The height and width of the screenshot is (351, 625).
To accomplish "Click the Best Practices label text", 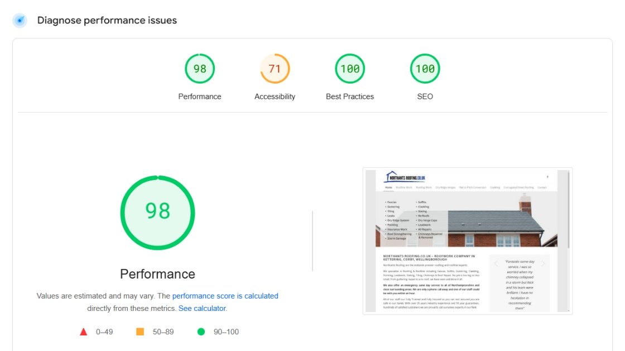I will point(350,97).
